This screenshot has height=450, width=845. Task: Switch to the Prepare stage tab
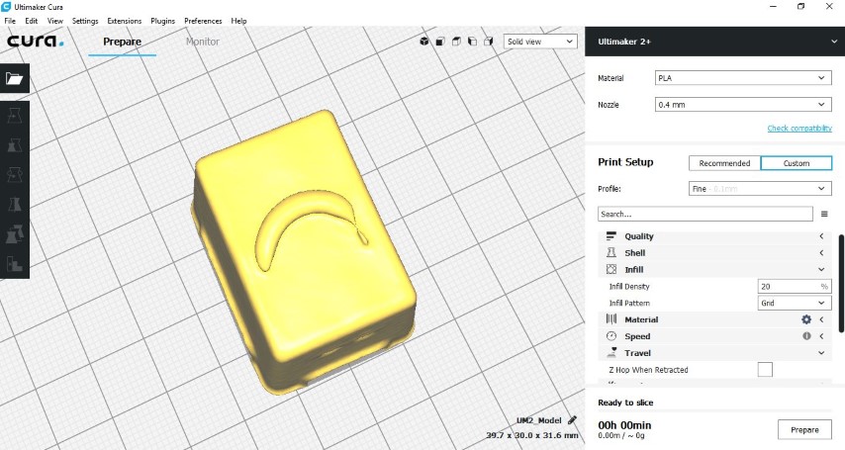(123, 42)
